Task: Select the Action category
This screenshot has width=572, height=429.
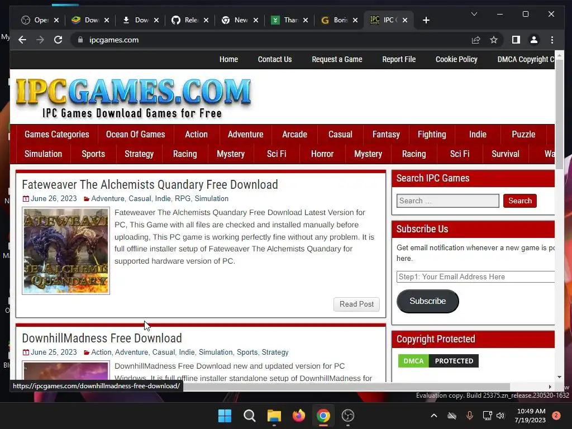Action: click(196, 134)
